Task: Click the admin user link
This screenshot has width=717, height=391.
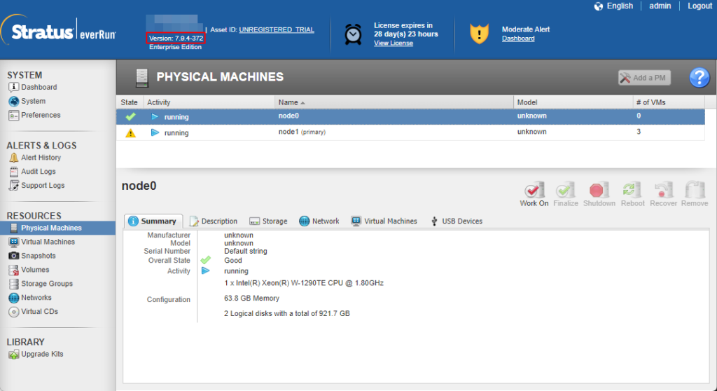Action: click(x=660, y=6)
